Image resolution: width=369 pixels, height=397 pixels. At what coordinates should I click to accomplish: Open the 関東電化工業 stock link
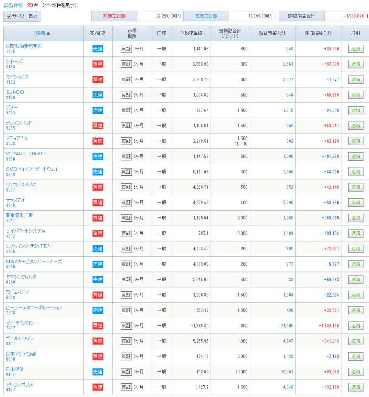pos(19,215)
